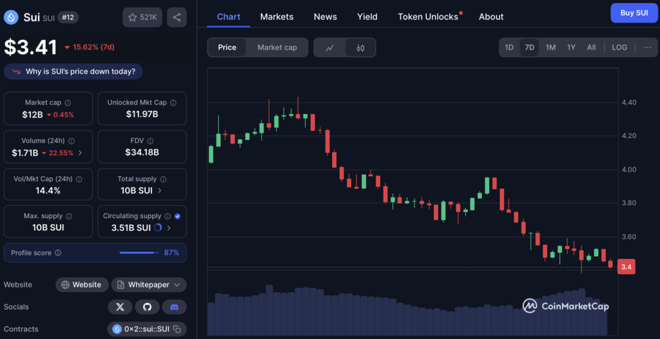Click the 0x2::sui::SUI contract chip
The width and height of the screenshot is (660, 339).
coord(147,329)
